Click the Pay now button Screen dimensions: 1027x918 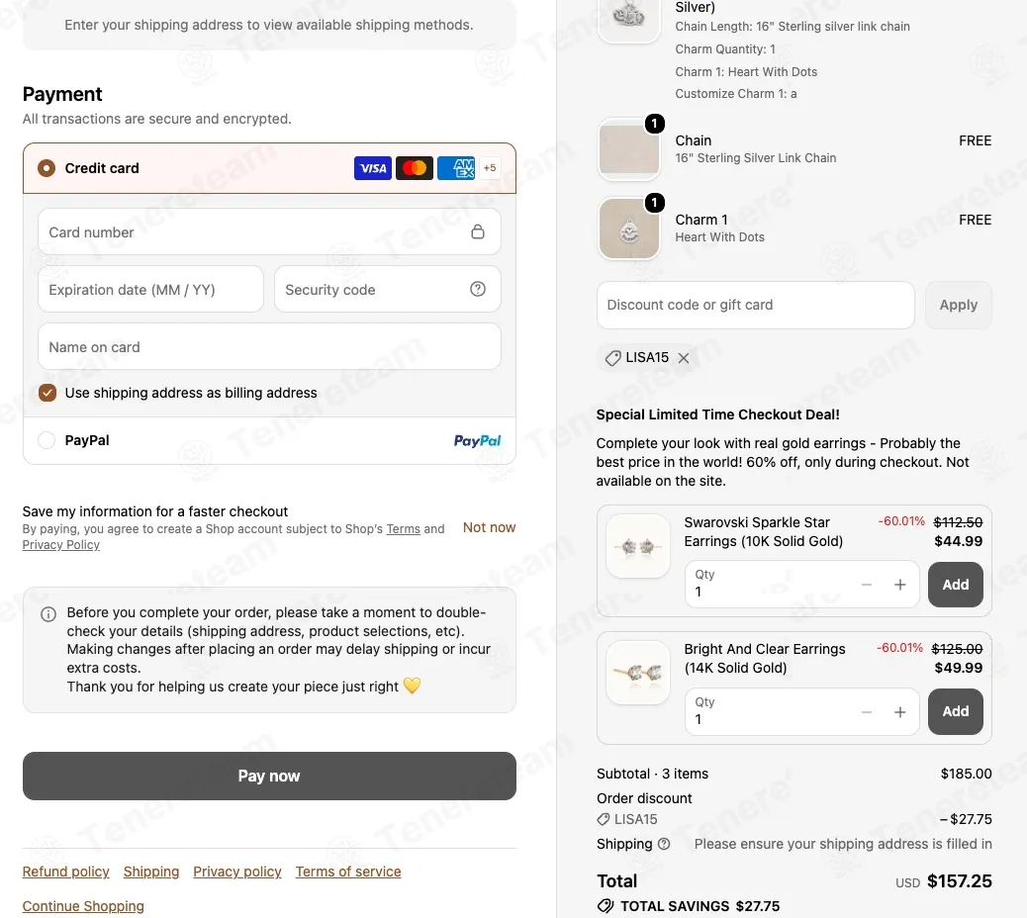pyautogui.click(x=269, y=776)
